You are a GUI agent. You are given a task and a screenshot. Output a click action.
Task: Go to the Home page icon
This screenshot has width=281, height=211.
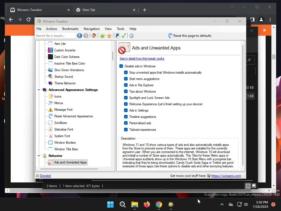click(94, 35)
